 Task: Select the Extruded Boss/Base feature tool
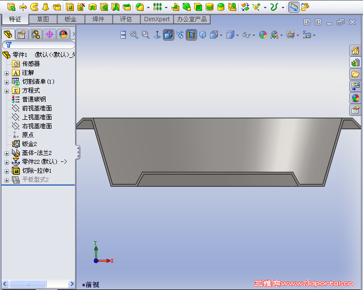coord(11,7)
